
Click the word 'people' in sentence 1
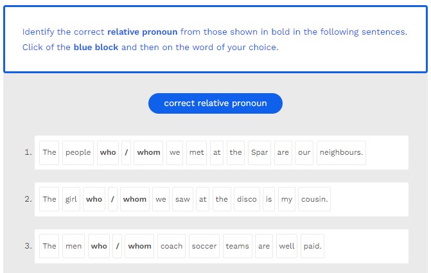click(78, 153)
